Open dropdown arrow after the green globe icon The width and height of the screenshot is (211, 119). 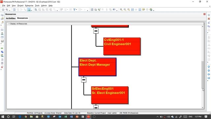pos(154,10)
